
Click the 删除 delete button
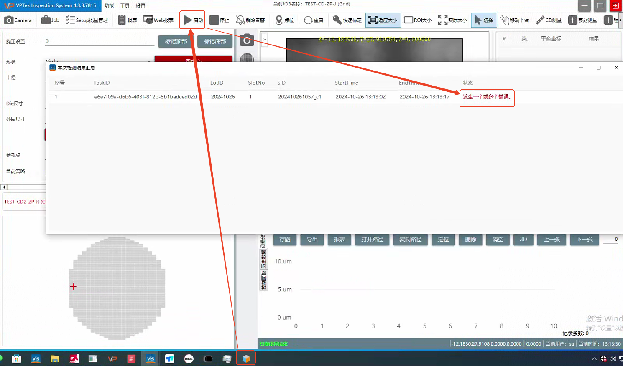470,240
